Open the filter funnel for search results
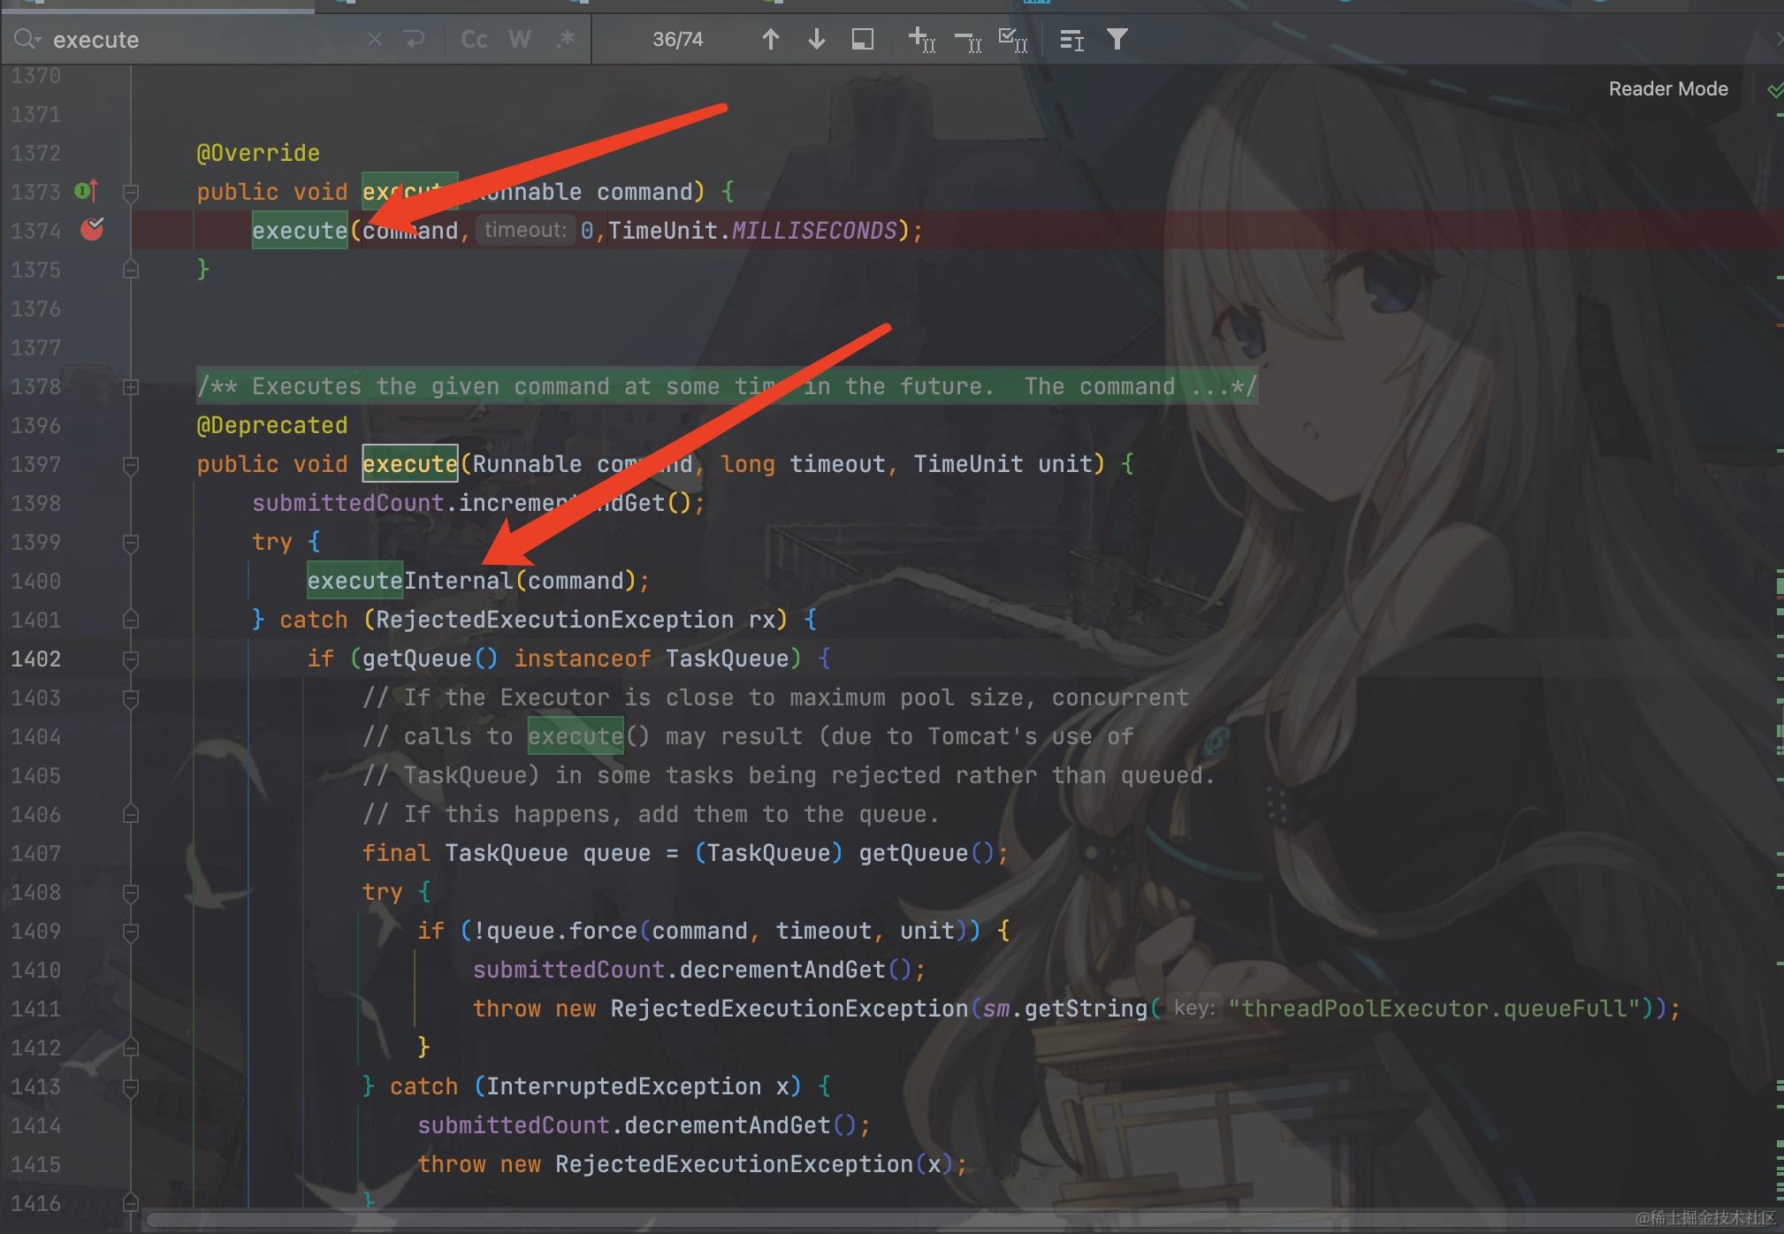Image resolution: width=1784 pixels, height=1234 pixels. [1117, 39]
